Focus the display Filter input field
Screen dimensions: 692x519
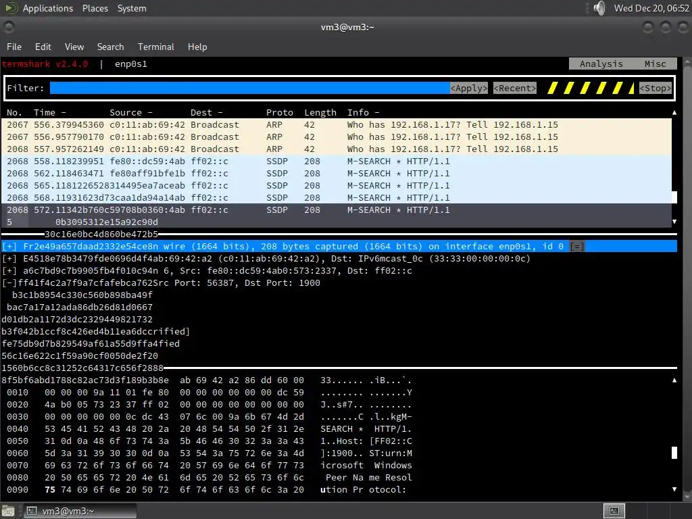tap(250, 88)
